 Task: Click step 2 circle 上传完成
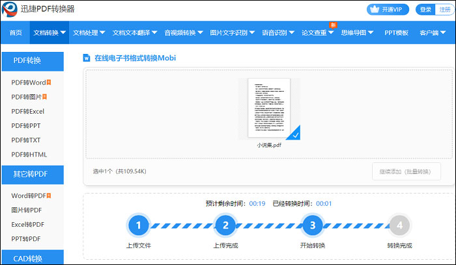(x=225, y=225)
